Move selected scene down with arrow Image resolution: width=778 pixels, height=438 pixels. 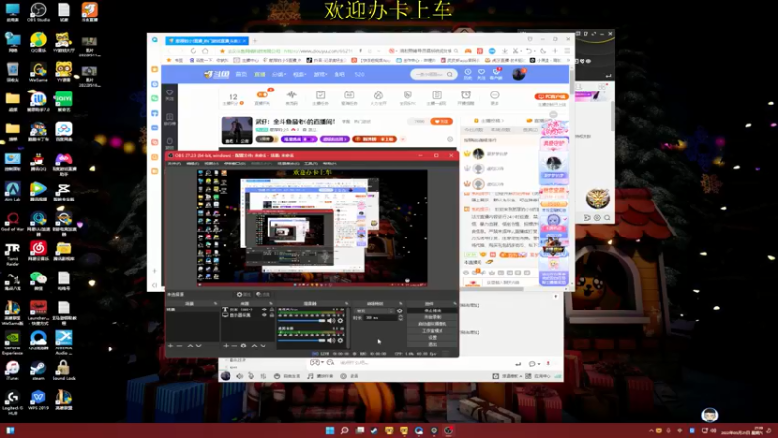[x=199, y=346]
